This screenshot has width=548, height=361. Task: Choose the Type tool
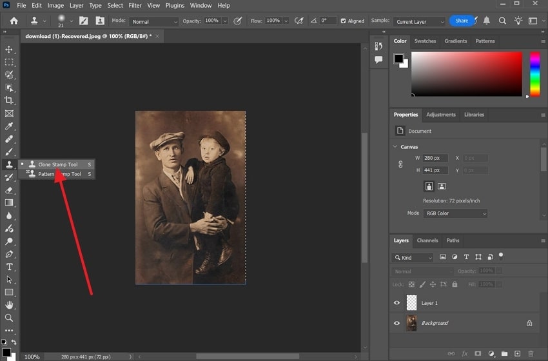tap(9, 267)
